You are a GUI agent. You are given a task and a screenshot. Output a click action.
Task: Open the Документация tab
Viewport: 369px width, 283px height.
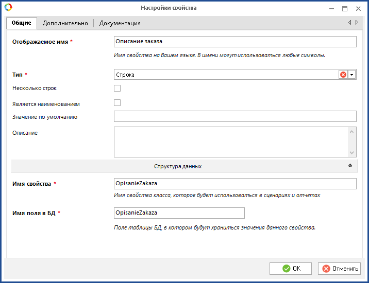(120, 23)
